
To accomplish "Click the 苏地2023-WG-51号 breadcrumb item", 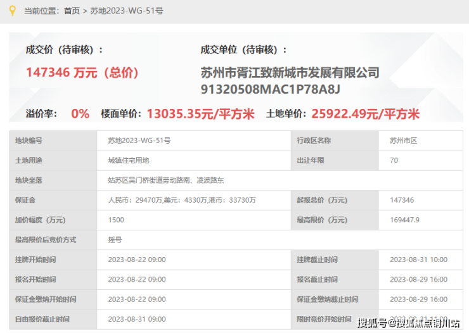I will [x=126, y=11].
